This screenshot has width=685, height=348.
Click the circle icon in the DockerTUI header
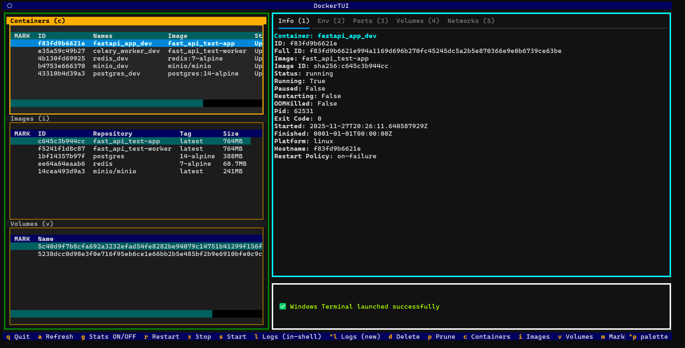(x=10, y=6)
